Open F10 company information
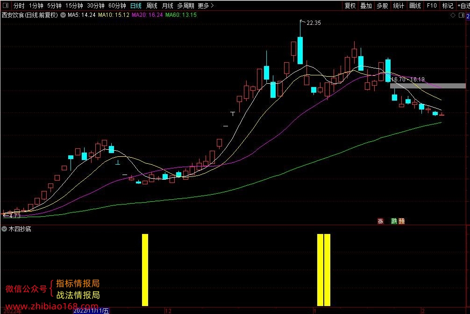 point(432,6)
